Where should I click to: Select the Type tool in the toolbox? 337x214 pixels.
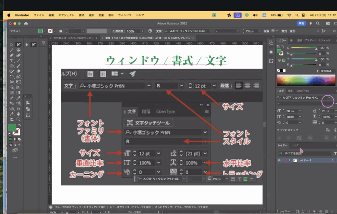point(12,61)
